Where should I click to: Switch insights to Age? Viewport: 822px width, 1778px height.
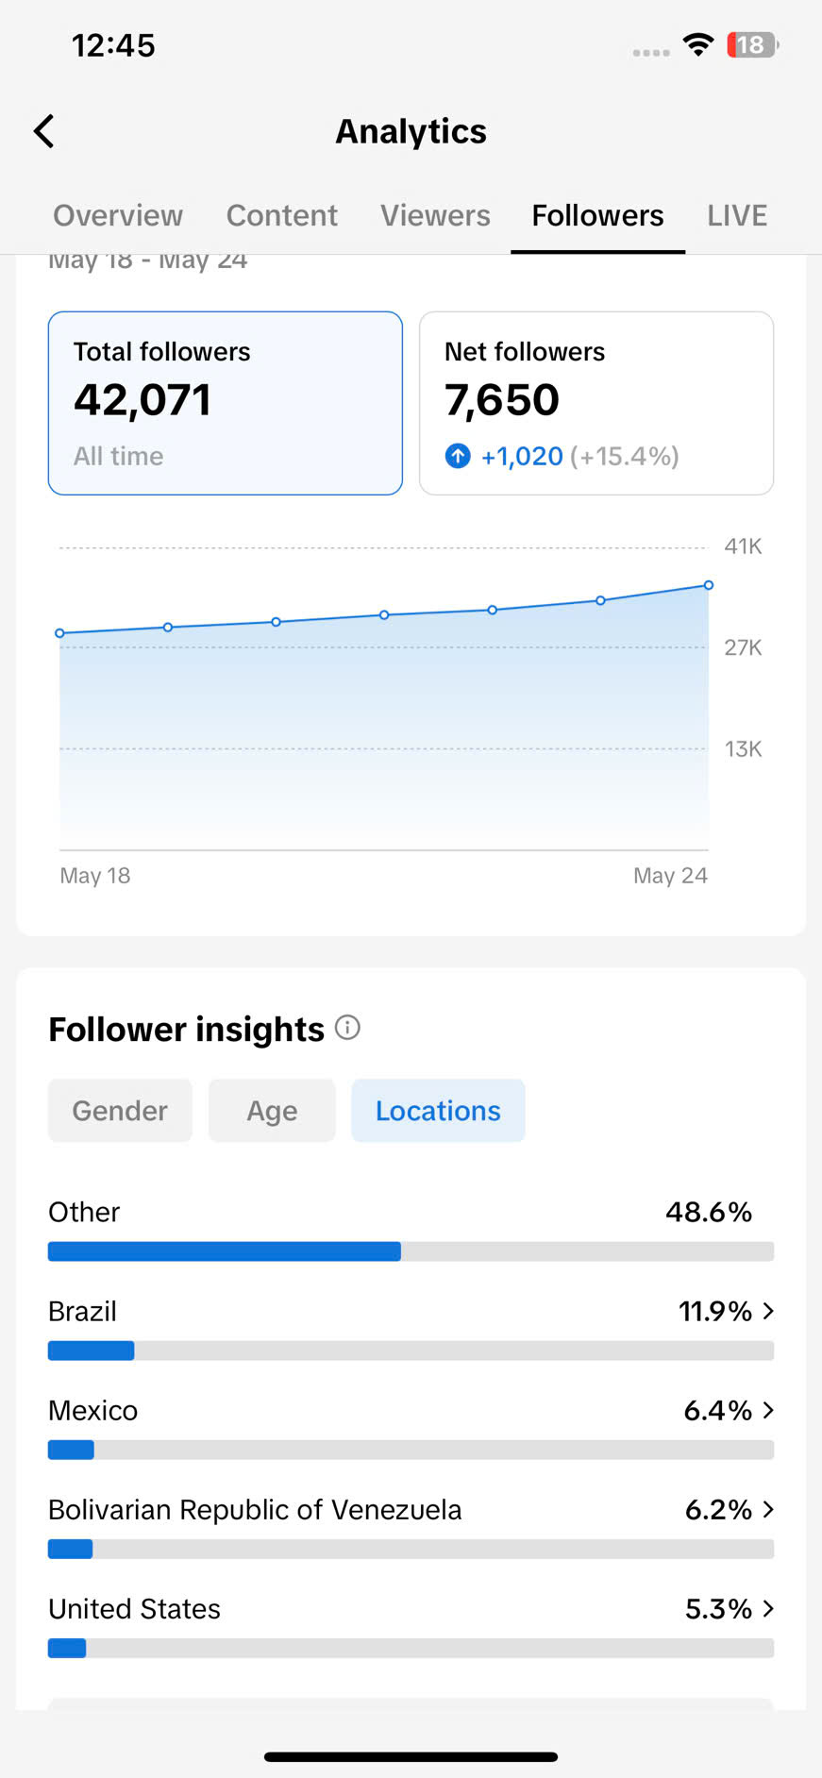[272, 1111]
